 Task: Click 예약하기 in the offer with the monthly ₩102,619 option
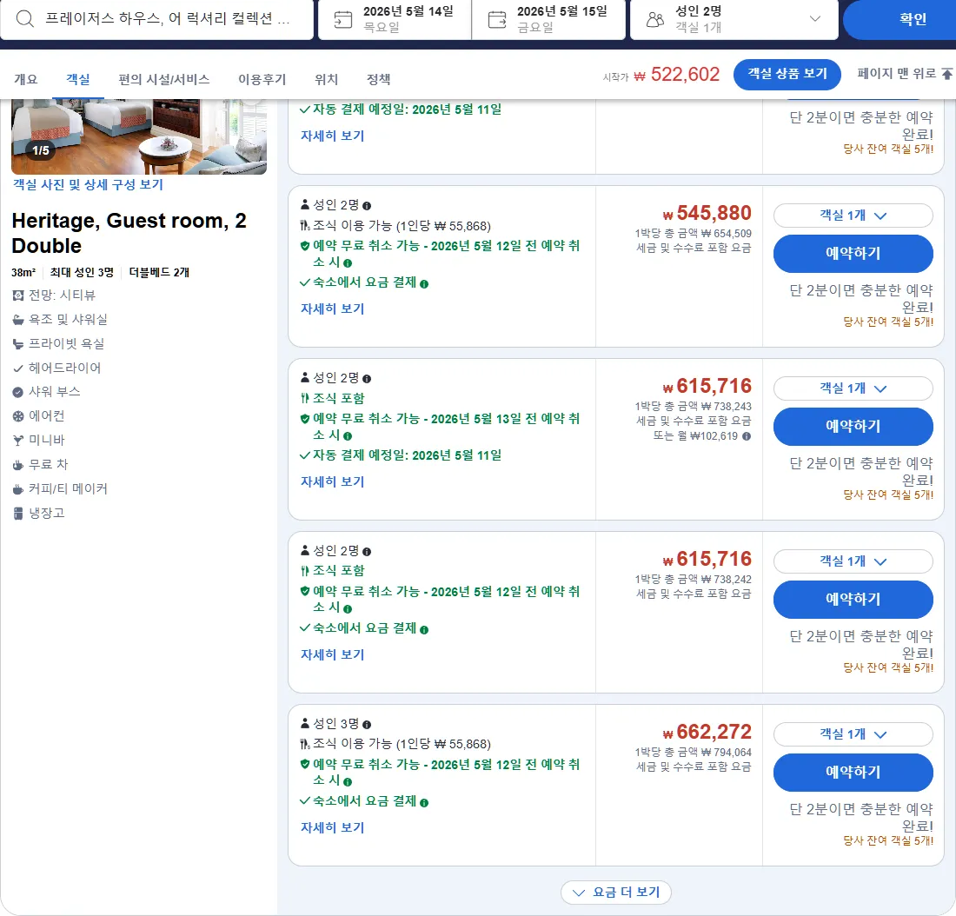pos(853,427)
